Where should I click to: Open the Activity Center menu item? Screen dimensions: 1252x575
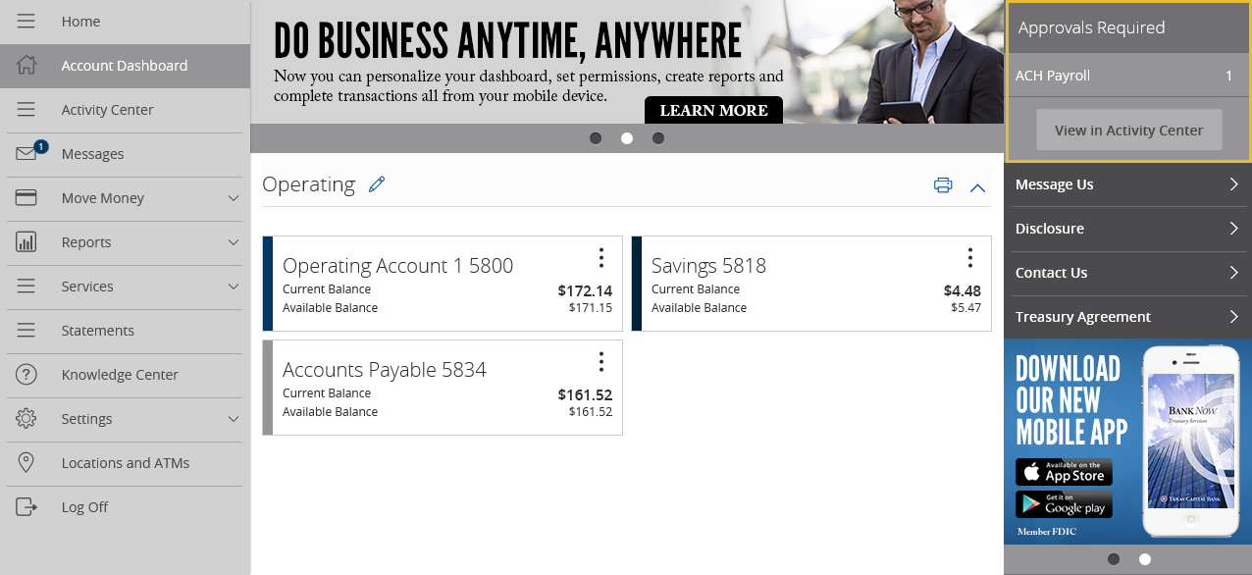[x=124, y=110]
